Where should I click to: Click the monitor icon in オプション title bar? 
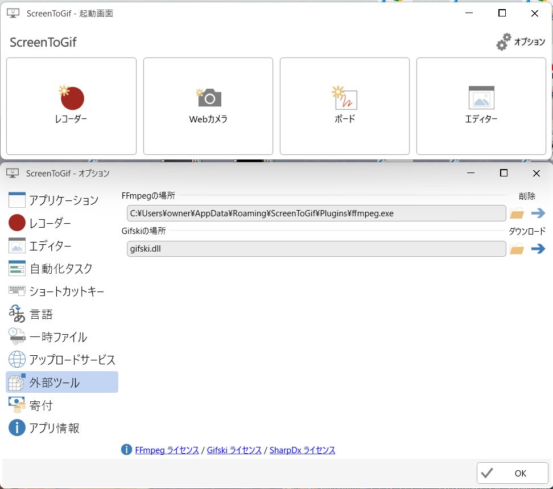[13, 173]
